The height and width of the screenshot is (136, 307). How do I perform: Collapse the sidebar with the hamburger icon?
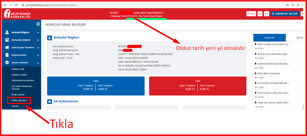pyautogui.click(x=38, y=24)
